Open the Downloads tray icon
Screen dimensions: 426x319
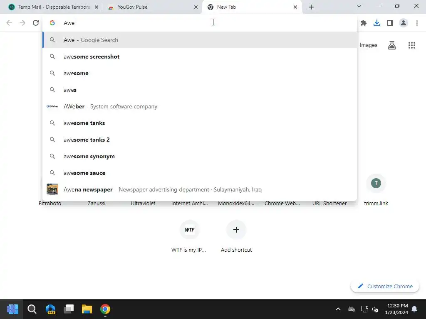(x=377, y=23)
